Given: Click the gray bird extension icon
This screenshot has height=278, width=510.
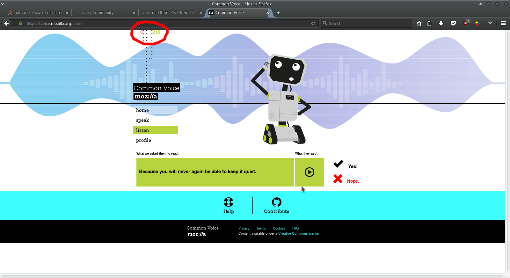Looking at the screenshot, I should [490, 23].
